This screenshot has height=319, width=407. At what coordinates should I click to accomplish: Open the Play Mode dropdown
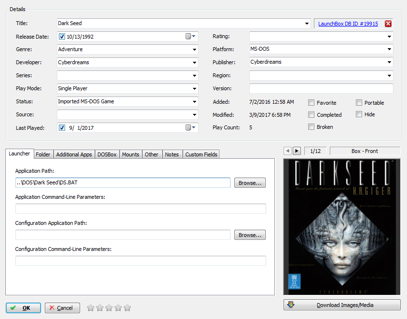(194, 88)
